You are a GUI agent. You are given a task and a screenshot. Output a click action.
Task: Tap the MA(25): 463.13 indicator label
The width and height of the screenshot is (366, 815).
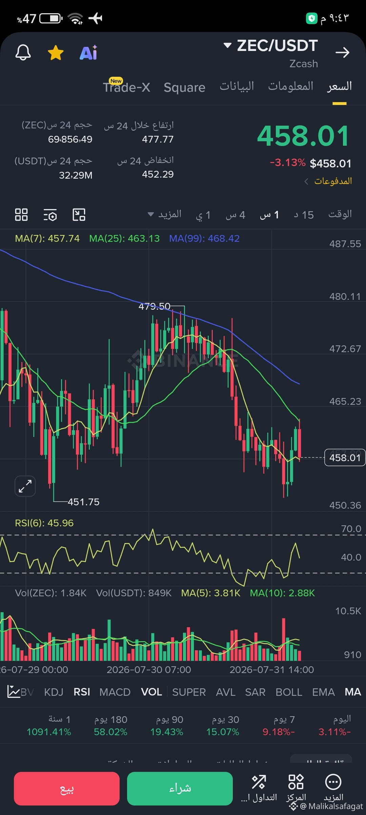124,238
